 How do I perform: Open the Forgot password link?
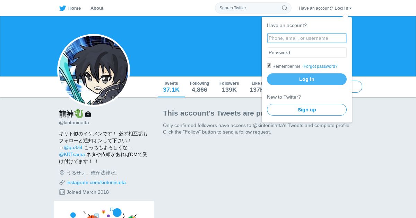point(320,66)
